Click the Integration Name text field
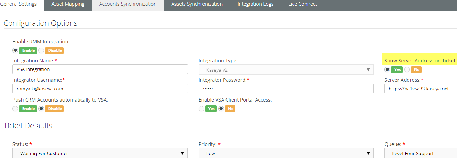The image size is (457, 158). point(100,69)
